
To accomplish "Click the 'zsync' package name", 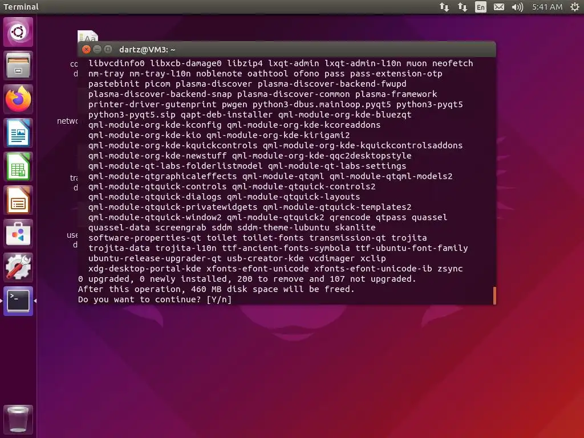I will click(x=450, y=269).
